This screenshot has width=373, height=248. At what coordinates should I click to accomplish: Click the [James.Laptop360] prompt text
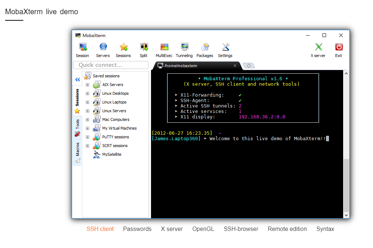tap(176, 139)
